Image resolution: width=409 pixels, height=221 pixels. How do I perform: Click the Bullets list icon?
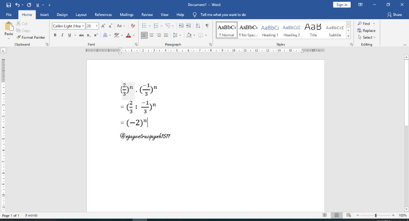click(144, 26)
